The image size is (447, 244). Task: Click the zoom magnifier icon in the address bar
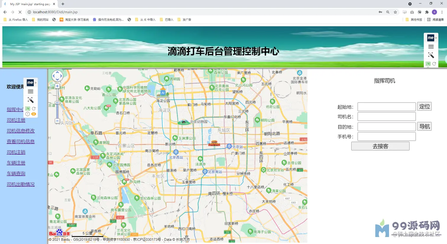tap(388, 12)
